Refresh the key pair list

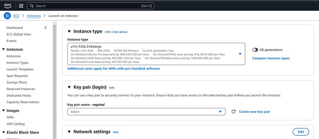coord(234,112)
